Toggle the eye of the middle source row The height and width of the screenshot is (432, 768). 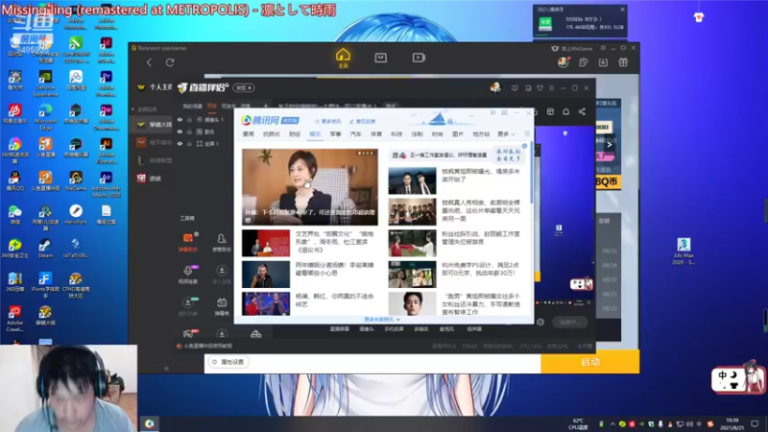(x=180, y=132)
